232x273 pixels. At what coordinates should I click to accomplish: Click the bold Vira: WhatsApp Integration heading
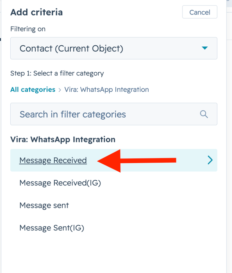[x=63, y=139]
